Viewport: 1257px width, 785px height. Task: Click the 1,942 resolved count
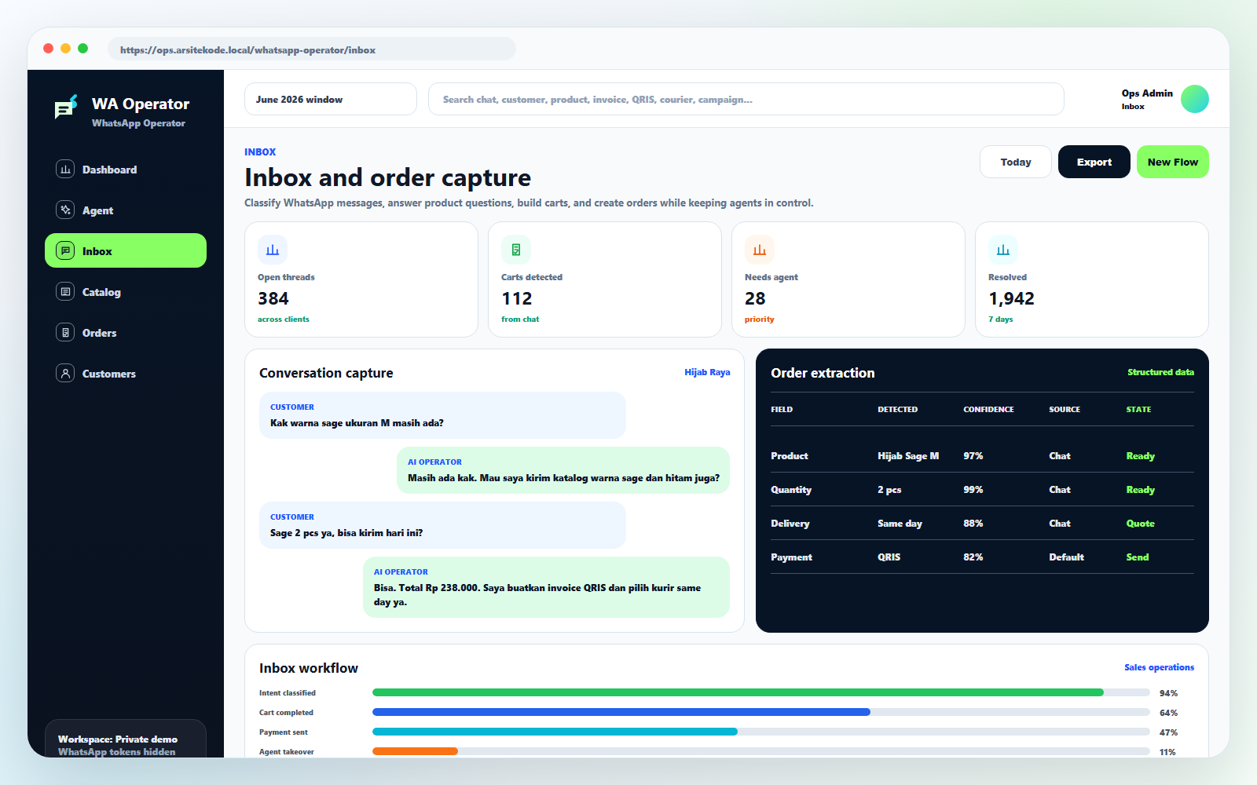(x=1011, y=298)
